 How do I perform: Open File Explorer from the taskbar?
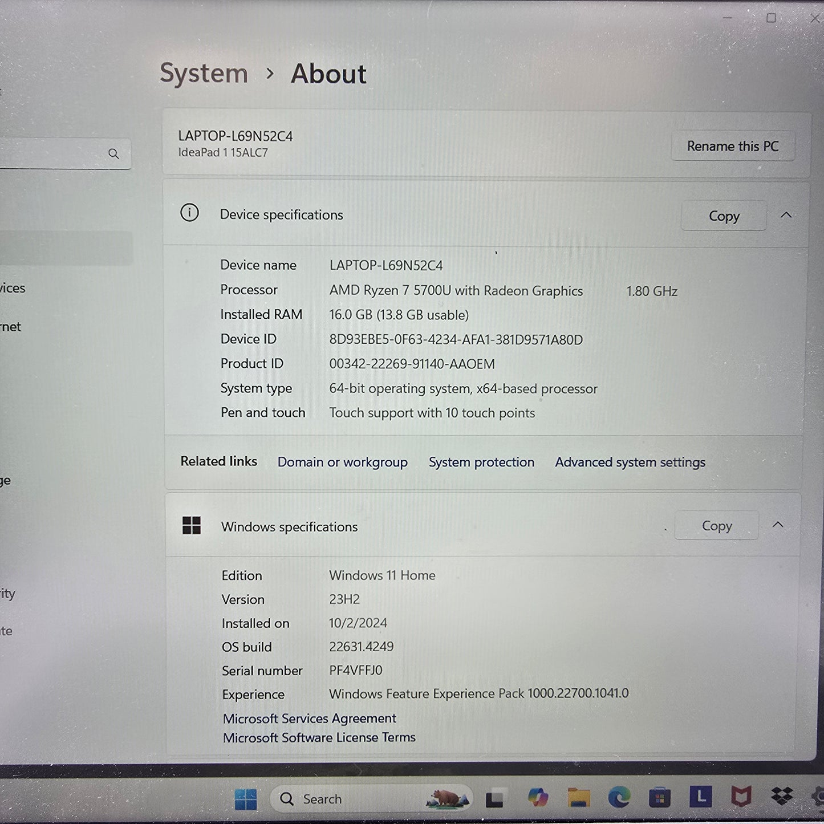point(578,798)
